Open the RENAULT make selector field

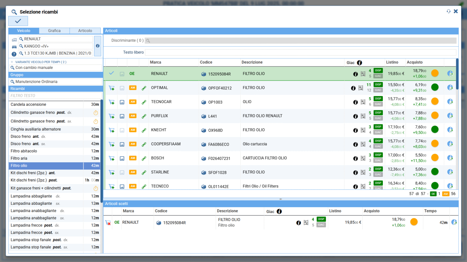[x=56, y=39]
